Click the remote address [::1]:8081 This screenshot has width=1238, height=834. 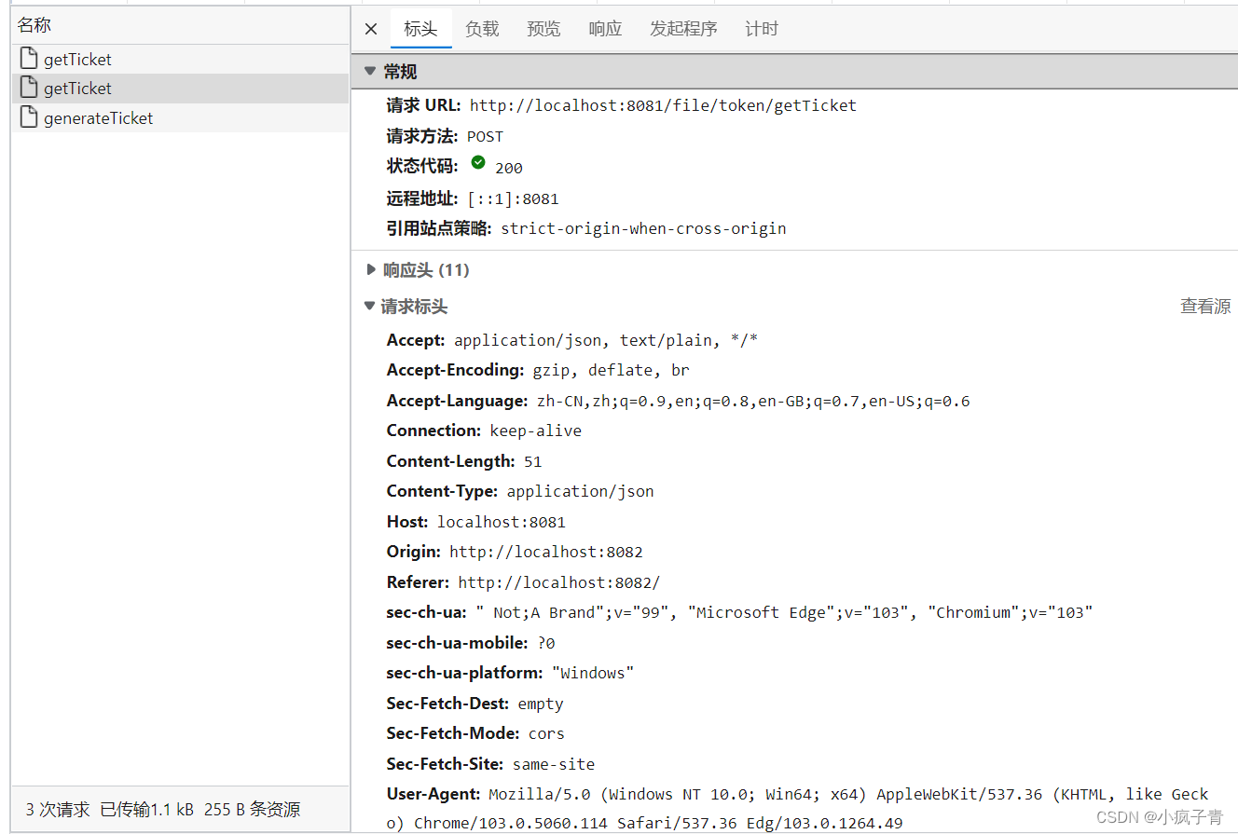513,198
